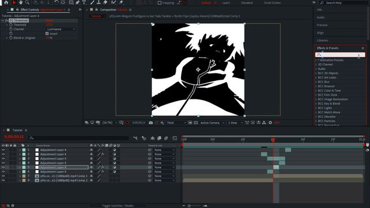The image size is (370, 208).
Task: Click the Threshold stopwatch icon
Action: click(11, 25)
